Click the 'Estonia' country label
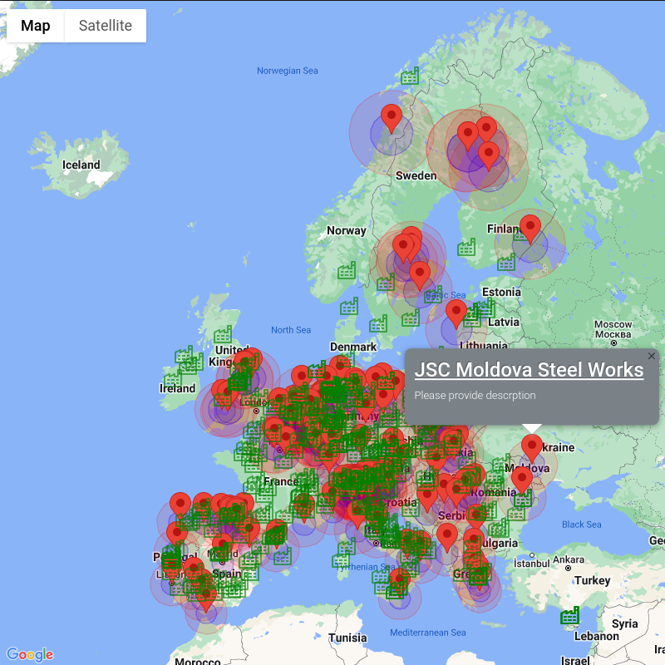 click(x=501, y=292)
